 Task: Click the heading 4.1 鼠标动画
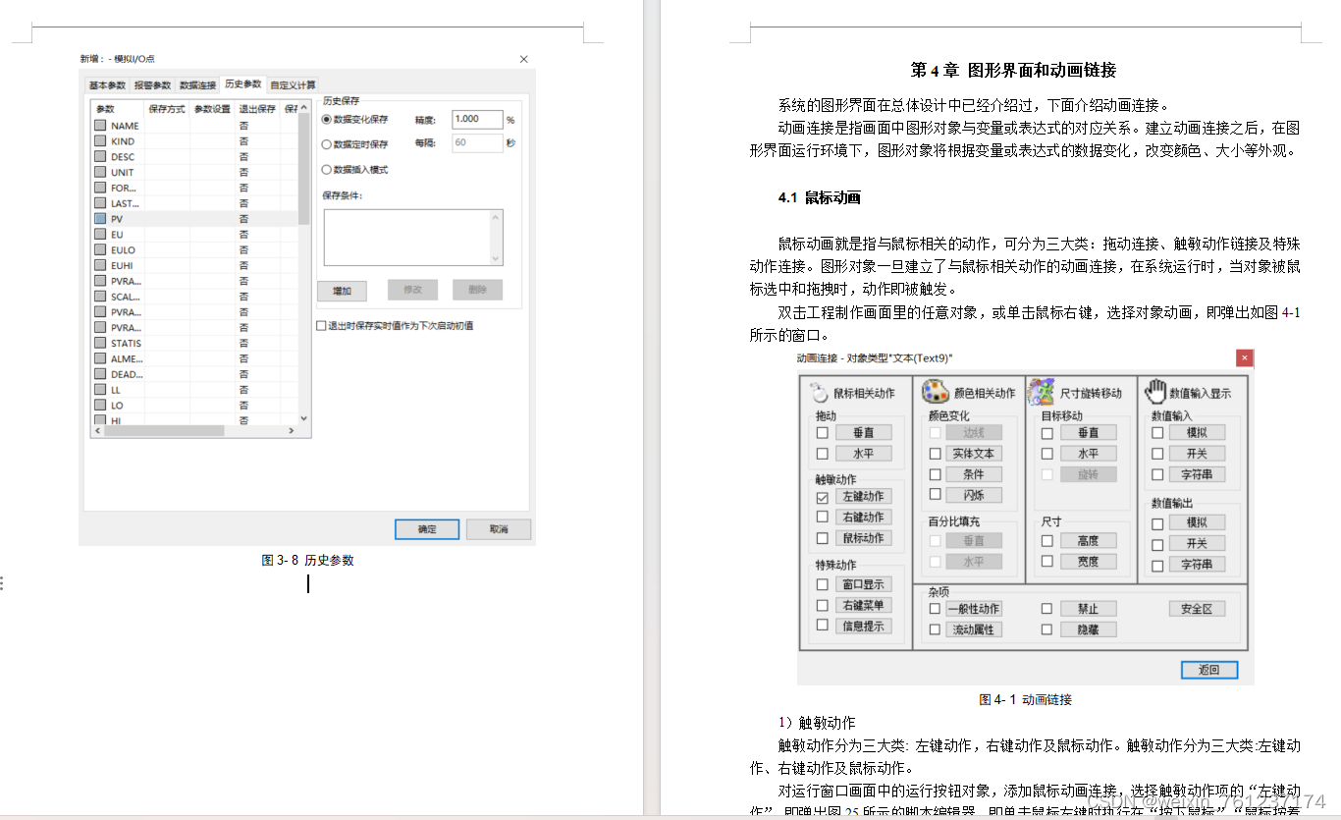819,197
